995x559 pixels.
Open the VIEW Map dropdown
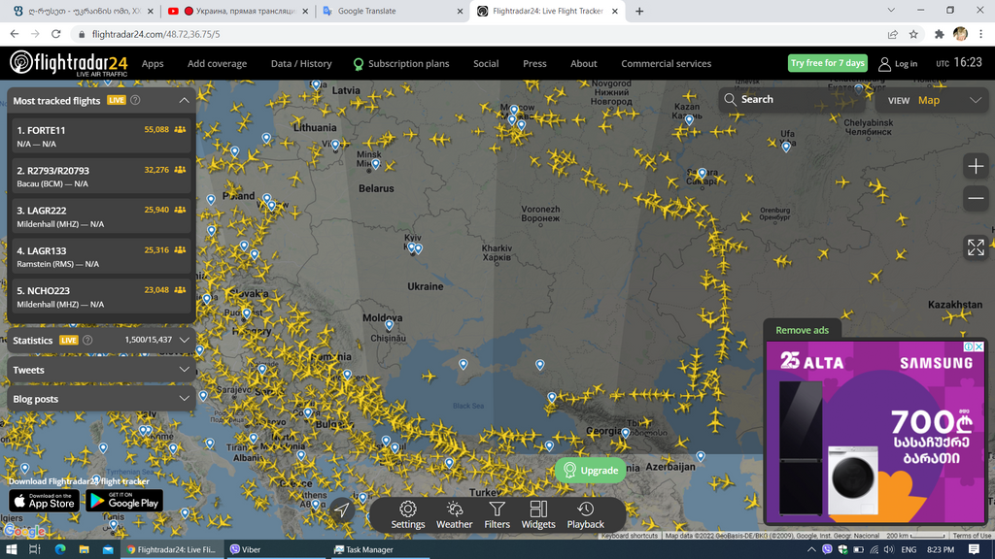932,100
